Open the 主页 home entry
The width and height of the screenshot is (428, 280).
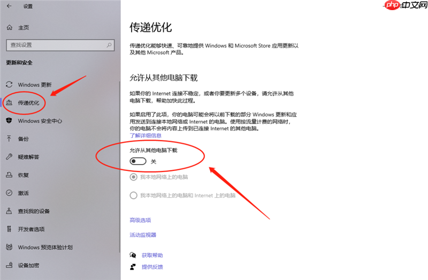[24, 28]
